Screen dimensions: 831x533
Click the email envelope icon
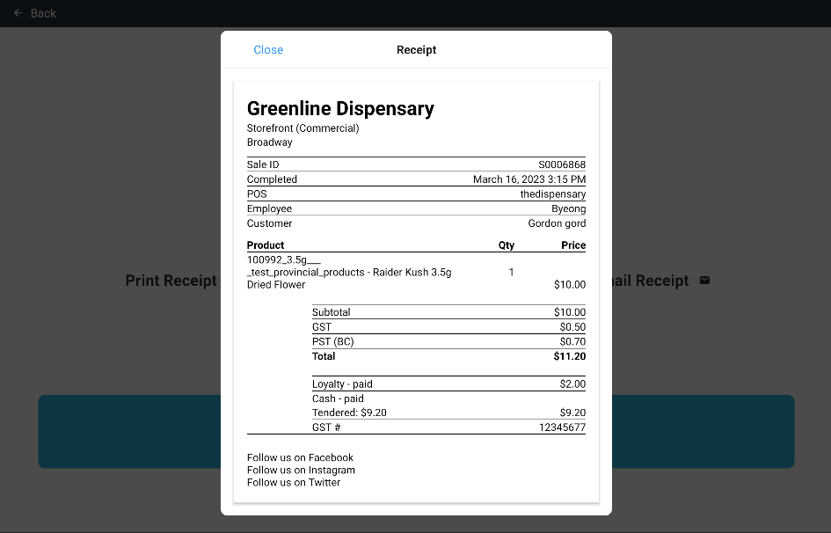[704, 281]
